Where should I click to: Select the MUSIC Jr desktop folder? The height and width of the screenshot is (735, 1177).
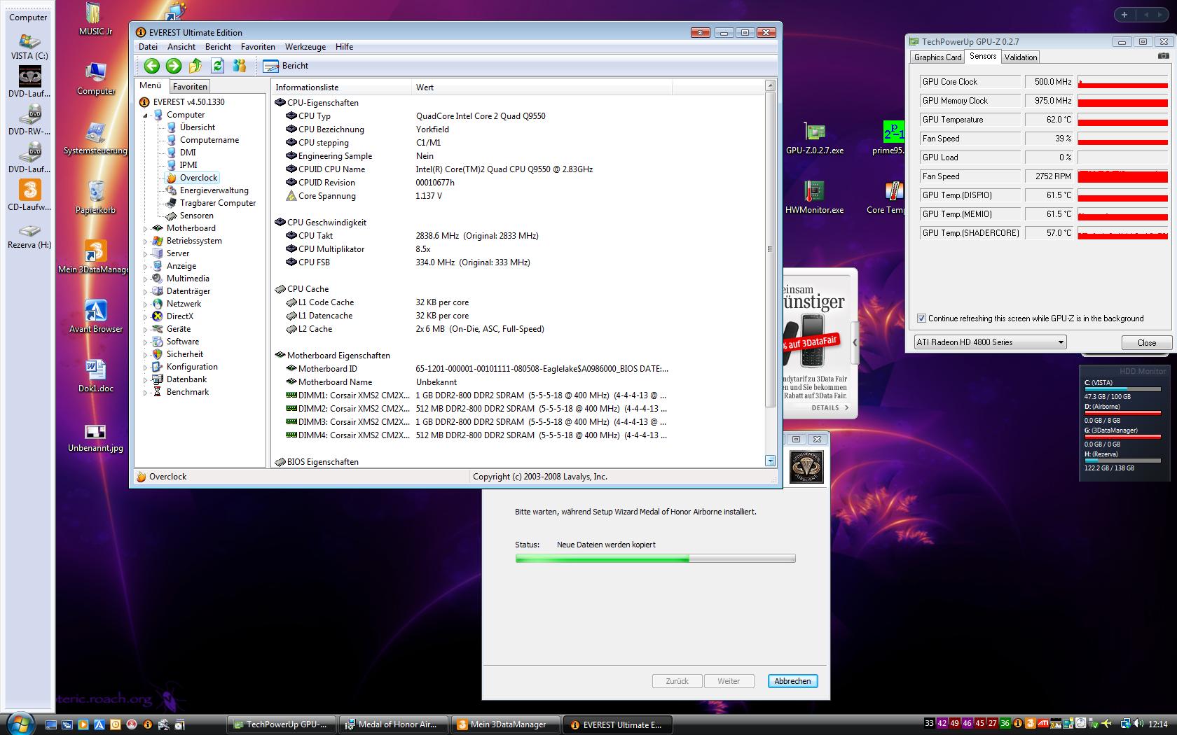pos(95,19)
